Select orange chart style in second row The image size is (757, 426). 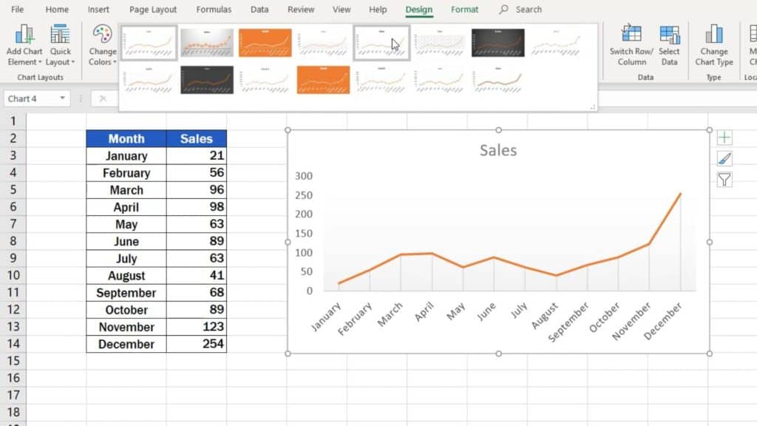[x=323, y=80]
